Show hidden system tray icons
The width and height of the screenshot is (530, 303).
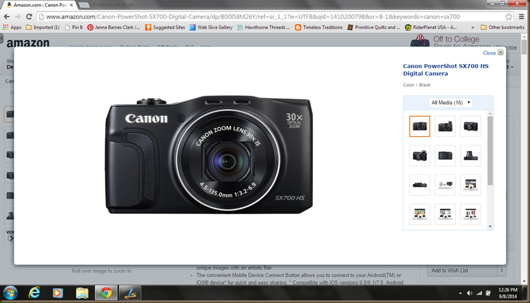[x=460, y=293]
